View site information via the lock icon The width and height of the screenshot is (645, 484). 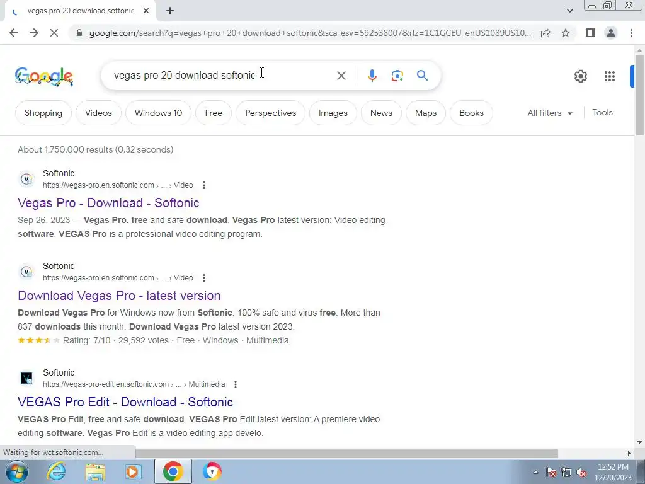click(x=79, y=33)
